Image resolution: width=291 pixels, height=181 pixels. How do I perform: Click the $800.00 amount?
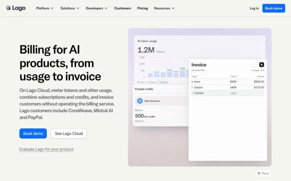pyautogui.click(x=259, y=82)
